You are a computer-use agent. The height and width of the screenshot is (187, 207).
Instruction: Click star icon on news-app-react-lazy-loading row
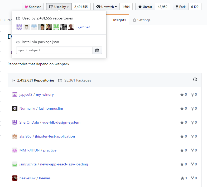click(x=182, y=164)
